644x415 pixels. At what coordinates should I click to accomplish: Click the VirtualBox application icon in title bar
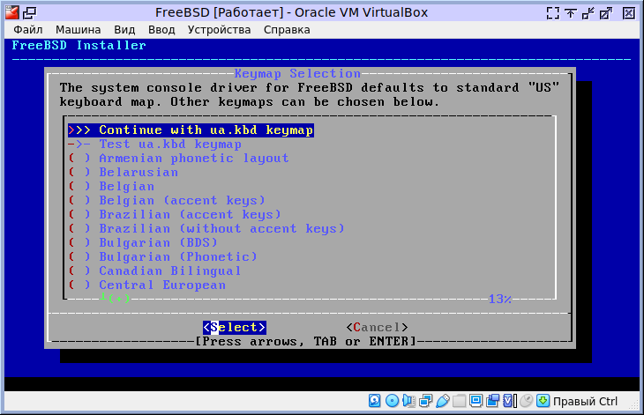point(12,12)
